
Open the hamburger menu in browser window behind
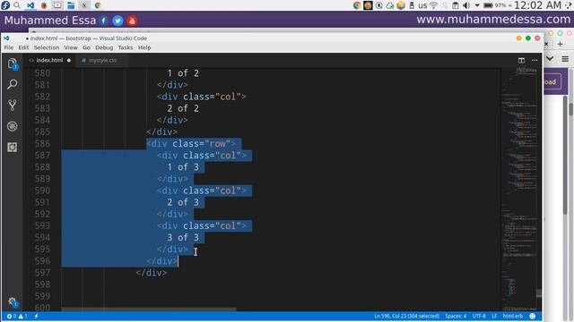[x=565, y=58]
